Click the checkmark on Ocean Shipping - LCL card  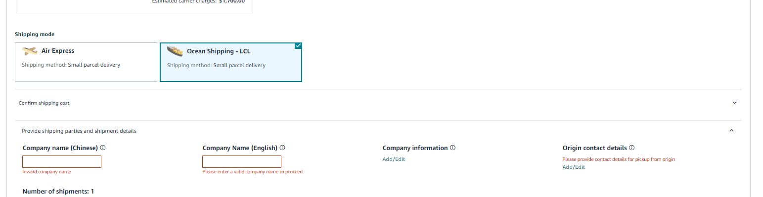[x=298, y=46]
